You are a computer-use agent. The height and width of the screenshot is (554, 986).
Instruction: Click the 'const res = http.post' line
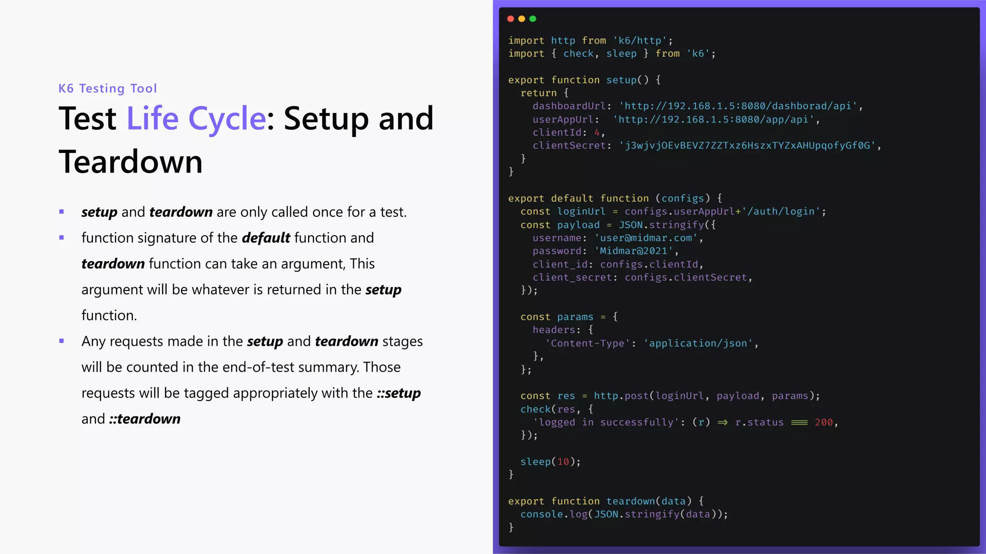click(x=670, y=396)
